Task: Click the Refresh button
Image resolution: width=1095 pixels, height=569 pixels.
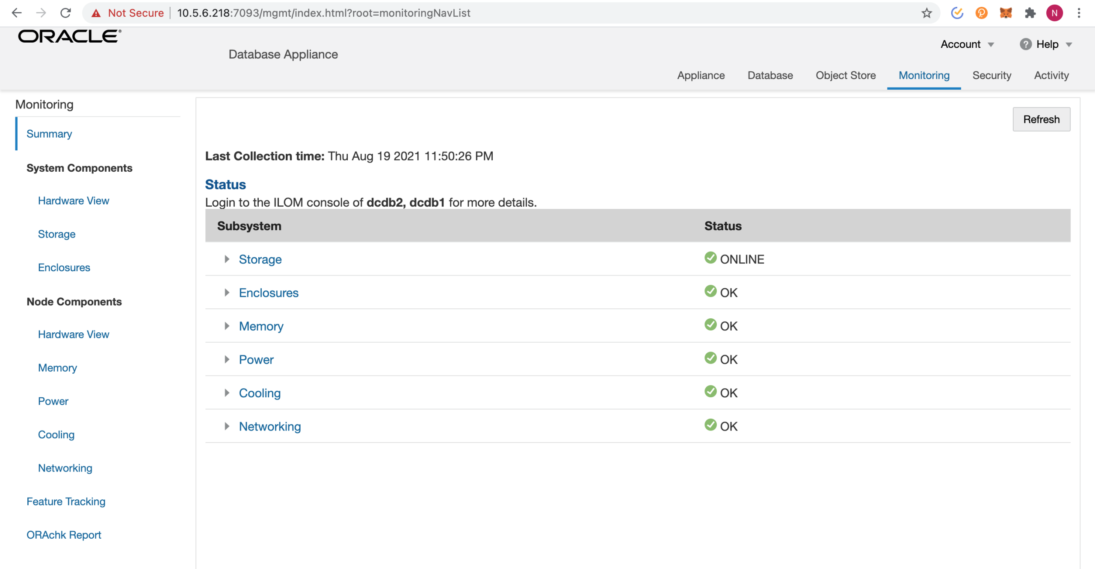Action: point(1041,119)
